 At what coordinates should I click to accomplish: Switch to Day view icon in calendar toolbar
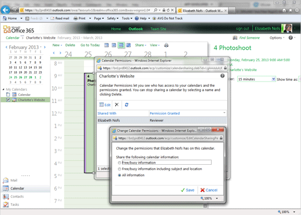click(107, 45)
